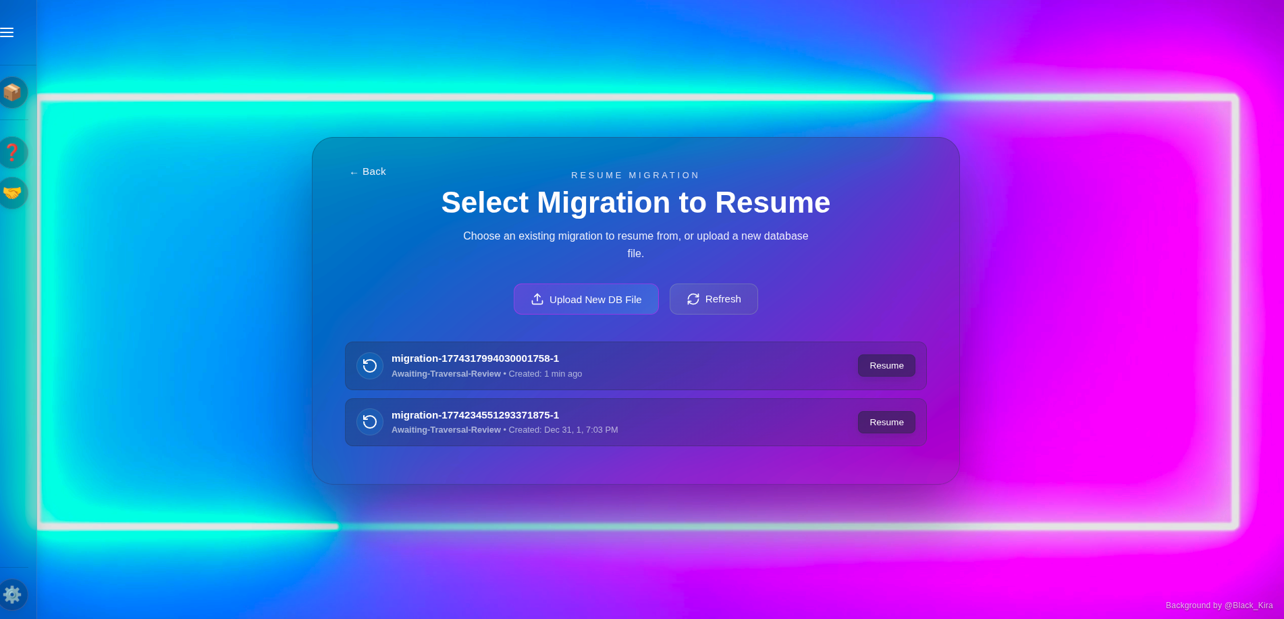The image size is (1284, 619).
Task: Open the hamburger navigation menu
Action: pyautogui.click(x=7, y=32)
